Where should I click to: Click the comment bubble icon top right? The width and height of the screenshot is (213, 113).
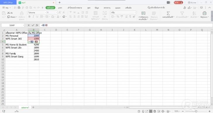(202, 8)
